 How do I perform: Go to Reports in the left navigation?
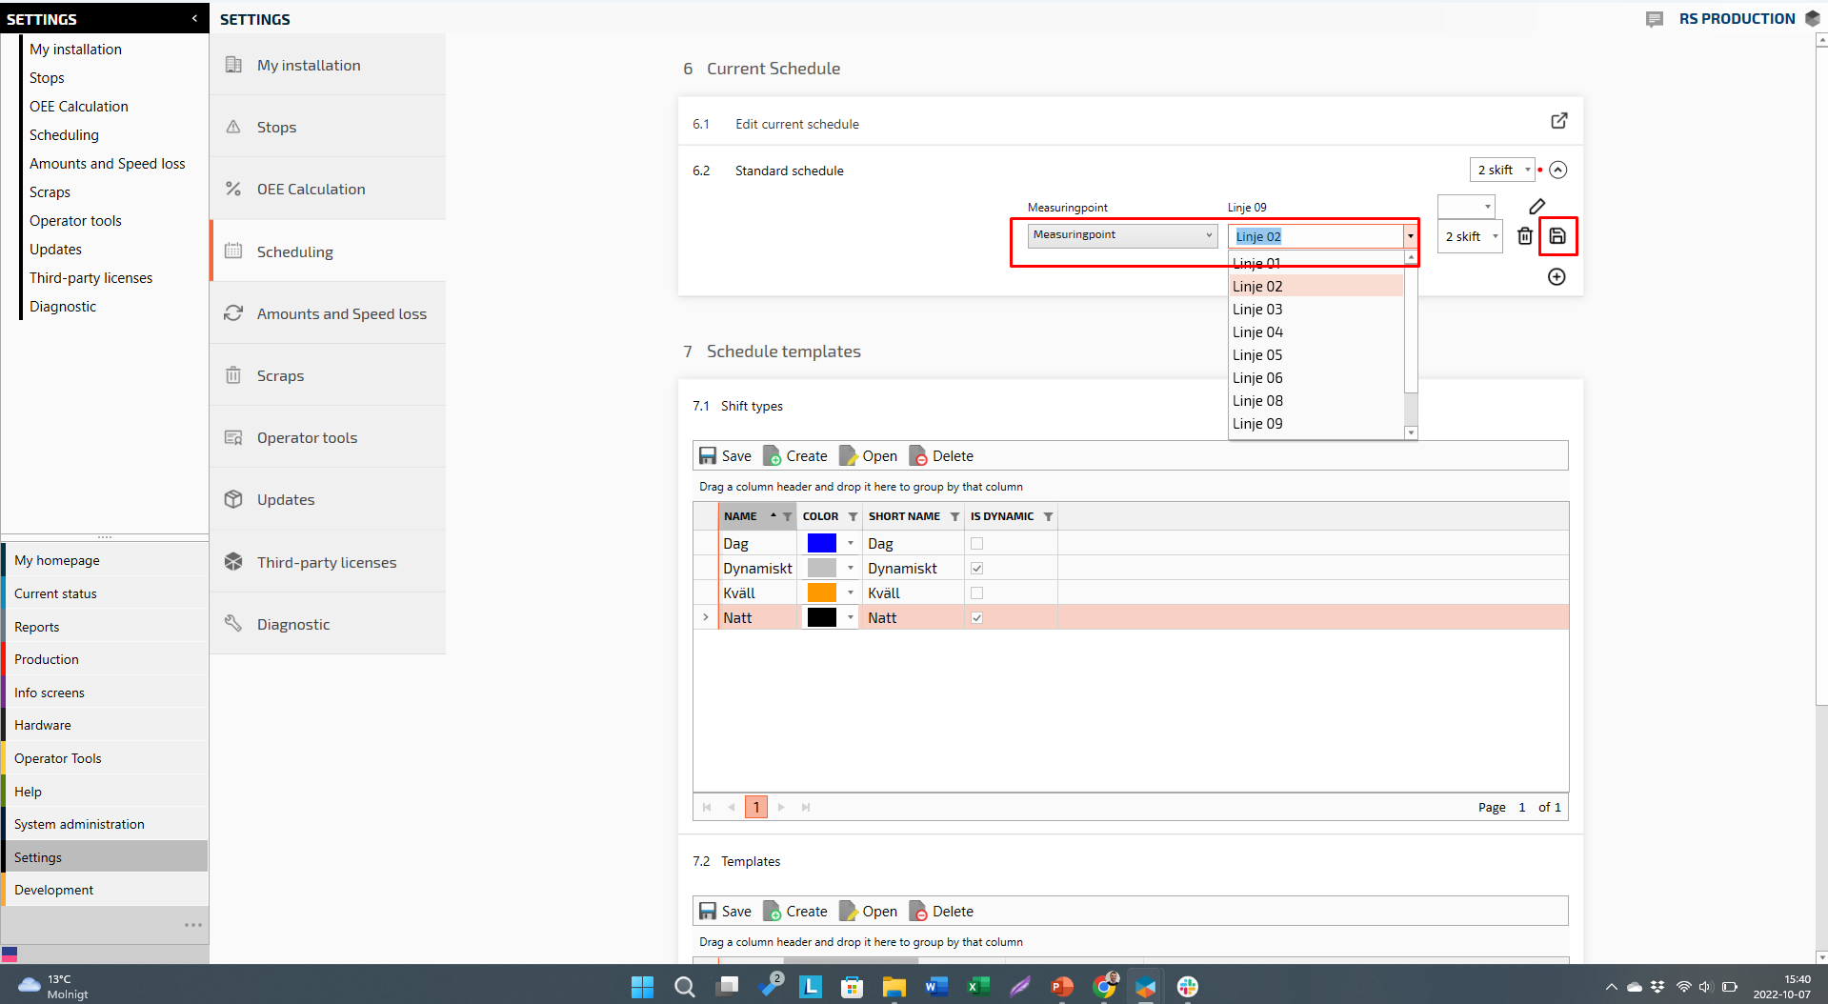pos(37,627)
